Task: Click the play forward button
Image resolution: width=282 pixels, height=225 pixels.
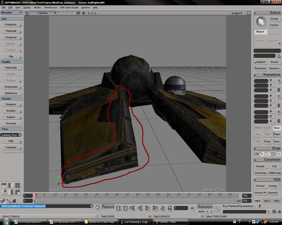Action: pyautogui.click(x=147, y=208)
